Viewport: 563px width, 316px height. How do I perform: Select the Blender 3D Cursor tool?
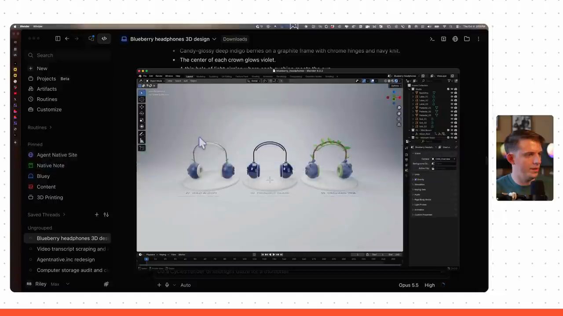click(x=142, y=99)
